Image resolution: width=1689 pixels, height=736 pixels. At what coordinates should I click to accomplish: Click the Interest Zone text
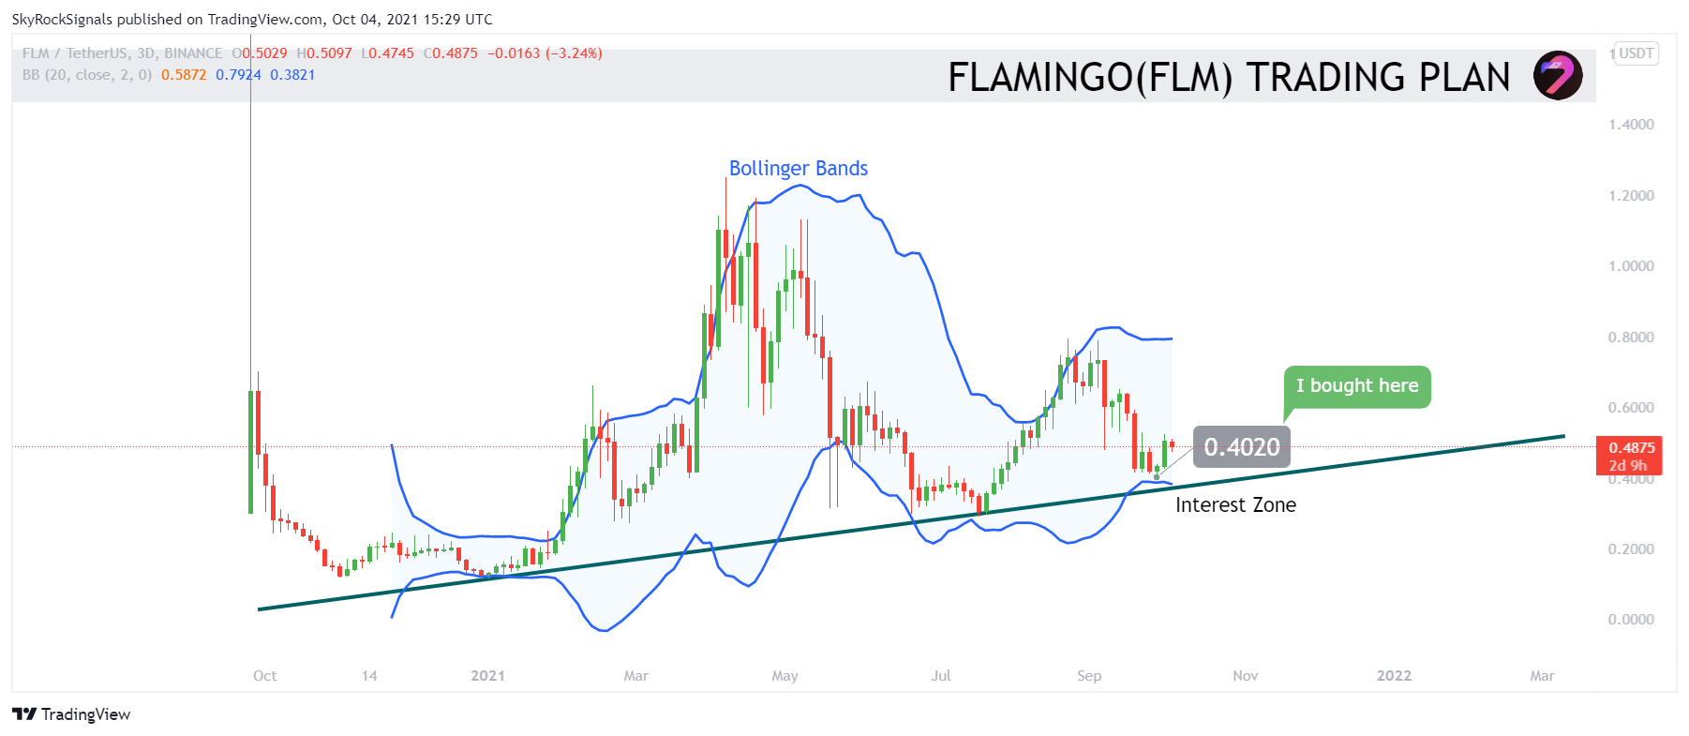click(1235, 505)
